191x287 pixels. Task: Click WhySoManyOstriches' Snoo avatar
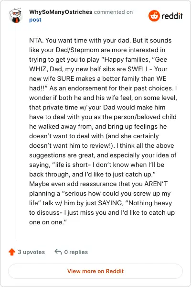tap(16, 16)
